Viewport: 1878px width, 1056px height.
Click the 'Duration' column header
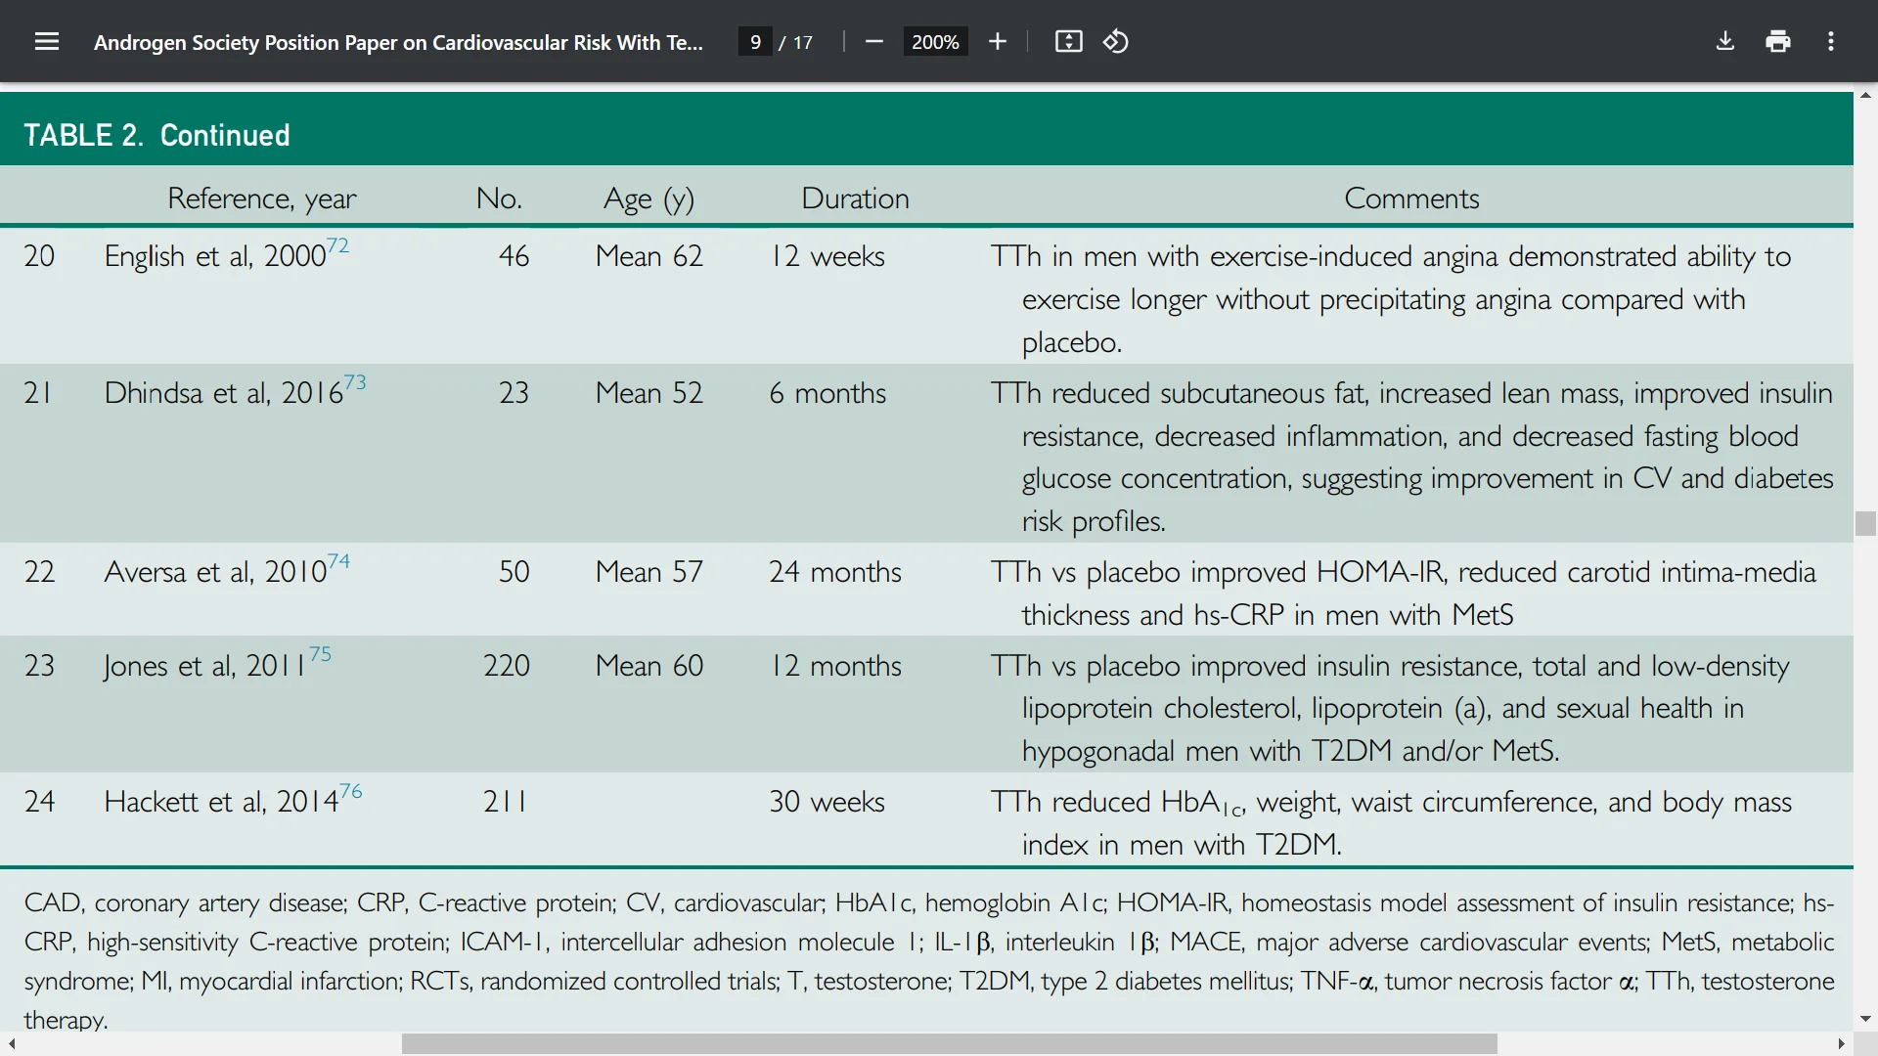[x=855, y=198]
